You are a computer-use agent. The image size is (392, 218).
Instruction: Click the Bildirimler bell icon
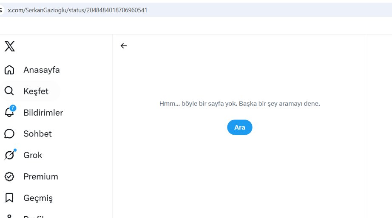tap(9, 112)
